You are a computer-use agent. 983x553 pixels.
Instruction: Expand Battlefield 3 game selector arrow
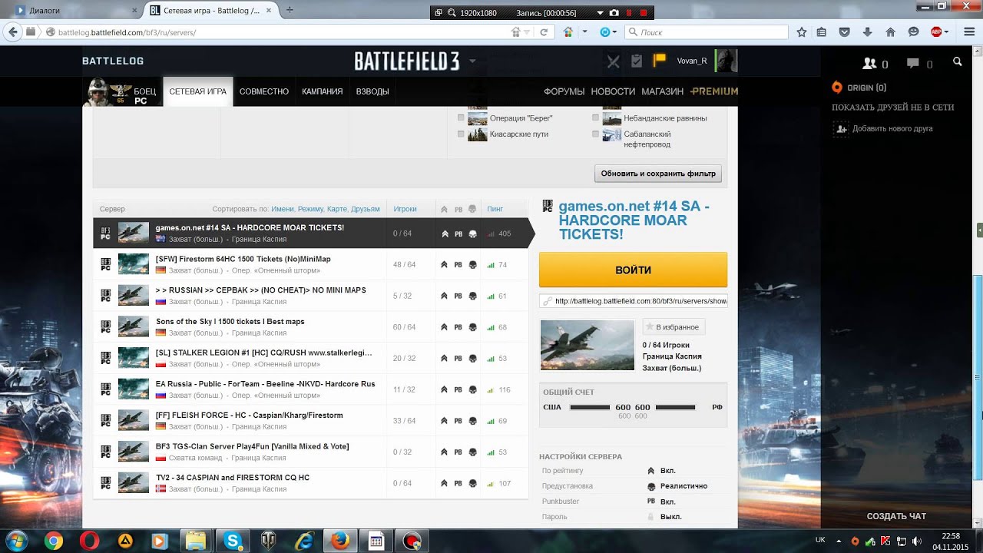472,61
